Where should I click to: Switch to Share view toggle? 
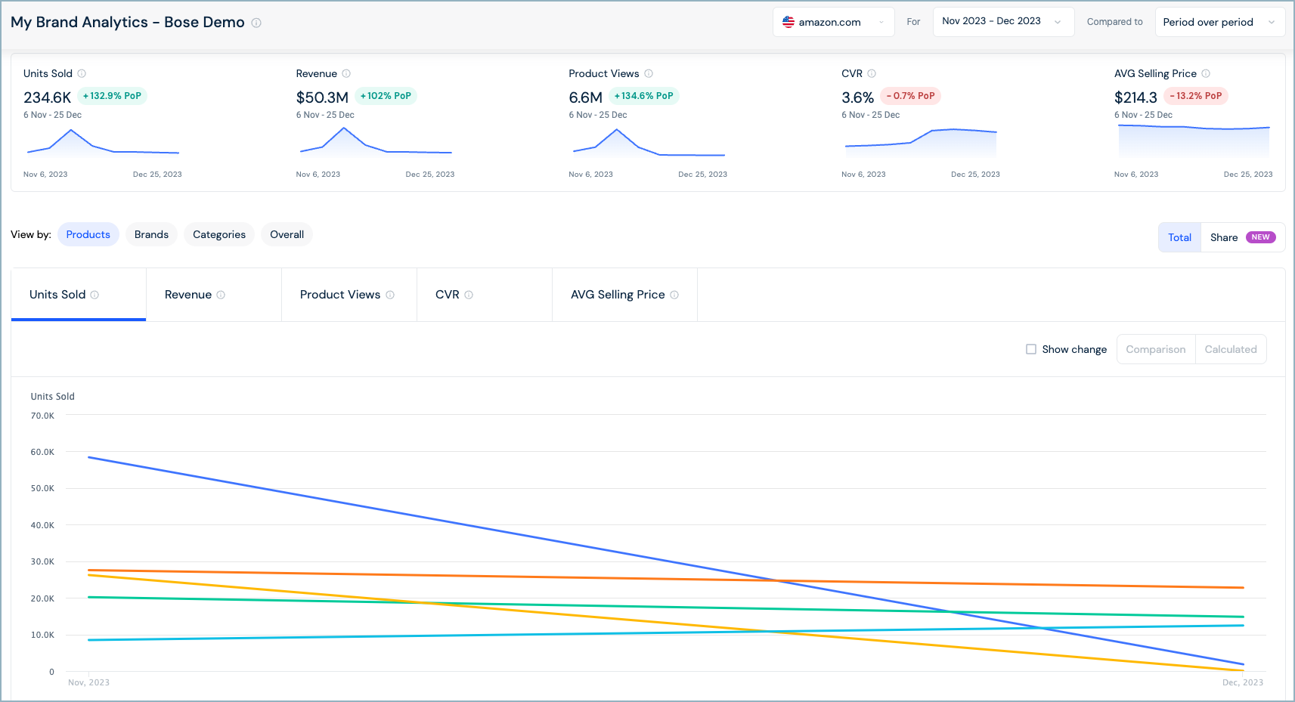1242,237
